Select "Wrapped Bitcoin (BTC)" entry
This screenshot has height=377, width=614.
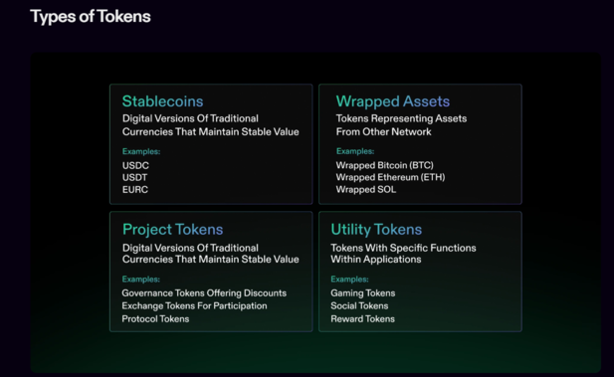coord(384,165)
